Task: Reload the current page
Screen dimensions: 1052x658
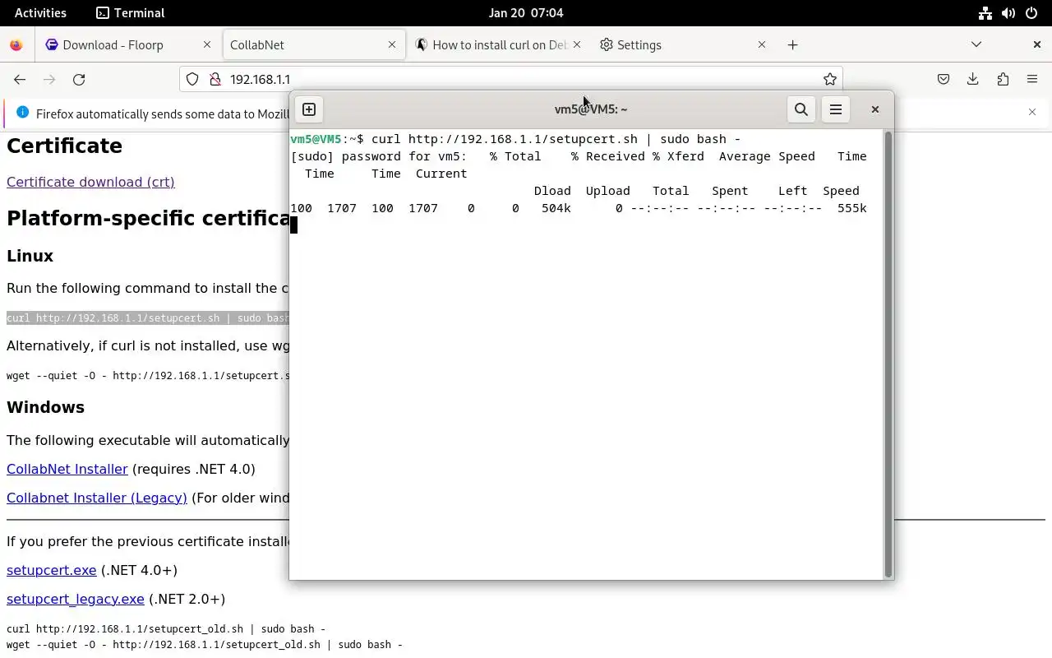Action: (x=79, y=79)
